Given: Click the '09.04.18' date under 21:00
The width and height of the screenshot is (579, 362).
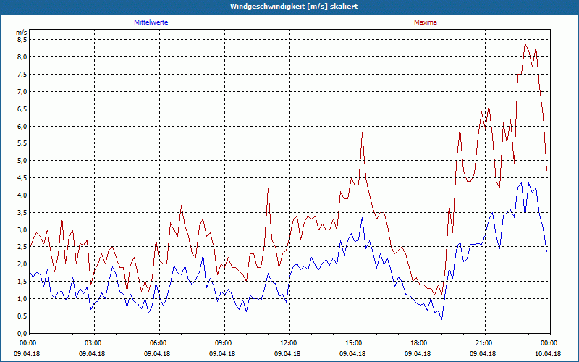Looking at the screenshot, I should coord(483,353).
